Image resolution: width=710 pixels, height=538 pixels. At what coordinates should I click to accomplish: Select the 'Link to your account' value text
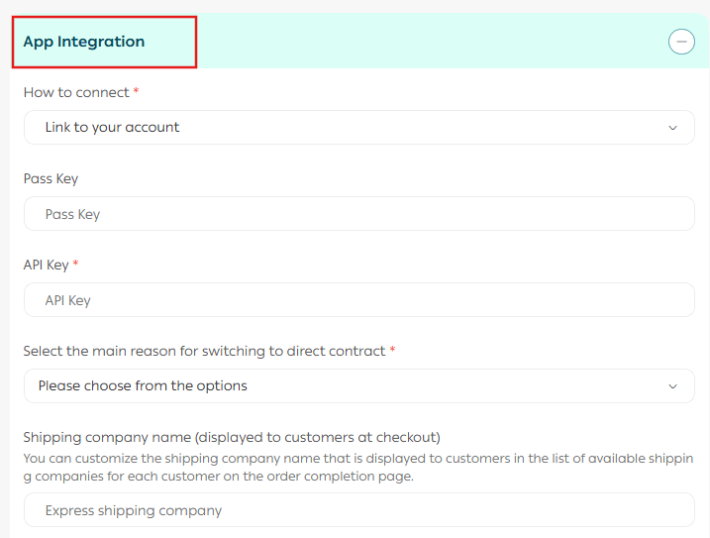pyautogui.click(x=112, y=128)
